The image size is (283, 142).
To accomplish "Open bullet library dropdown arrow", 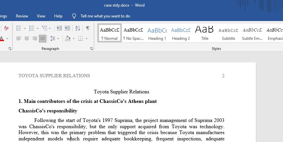I will pos(25,28).
